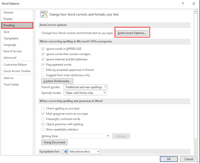The image size is (200, 163).
Task: Click the scrollbar down arrow
Action: click(195, 153)
